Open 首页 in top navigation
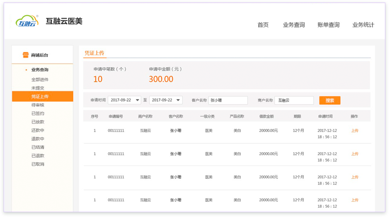 (x=263, y=25)
